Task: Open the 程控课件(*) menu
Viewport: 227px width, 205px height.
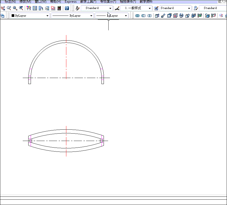Action: [x=128, y=2]
